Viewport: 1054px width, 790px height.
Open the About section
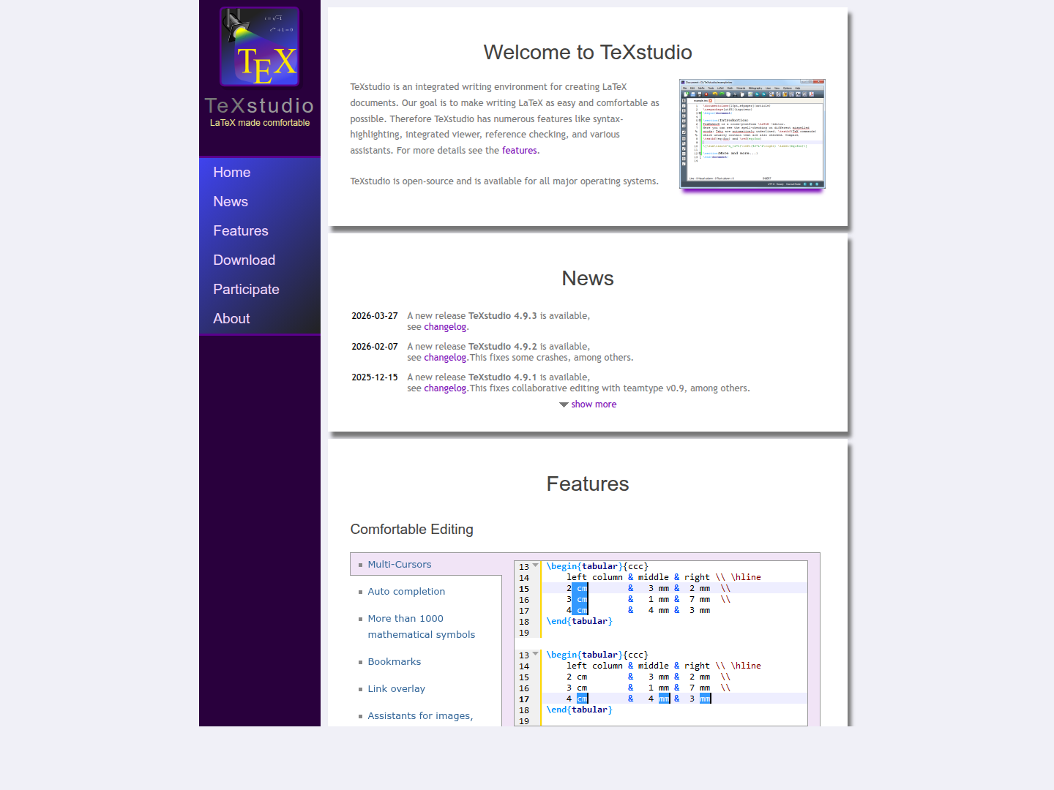point(260,319)
